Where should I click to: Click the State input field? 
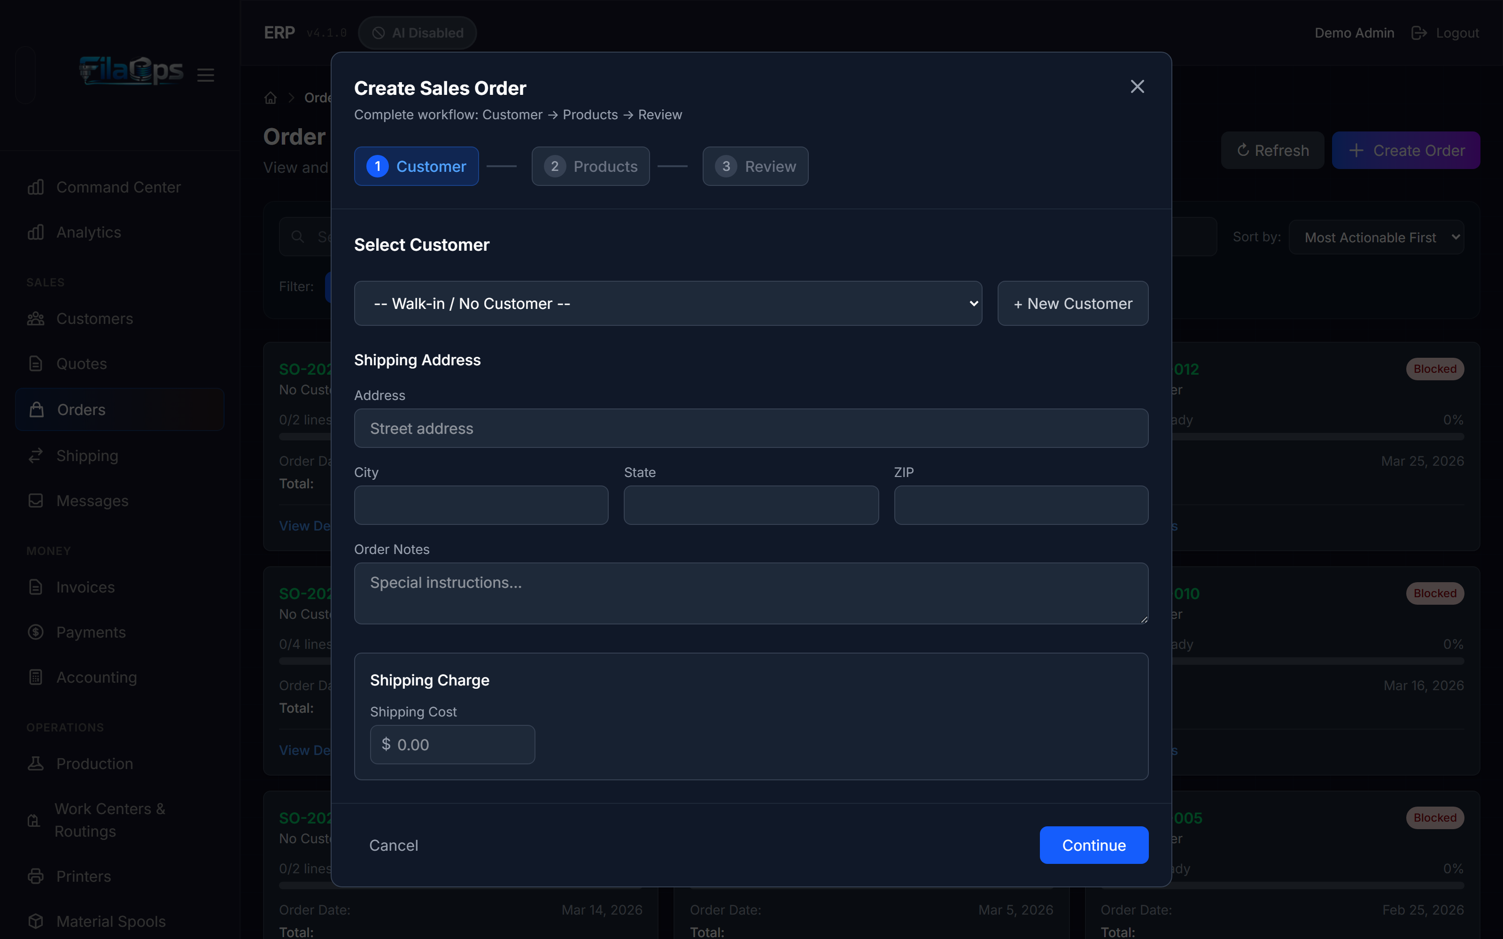751,505
